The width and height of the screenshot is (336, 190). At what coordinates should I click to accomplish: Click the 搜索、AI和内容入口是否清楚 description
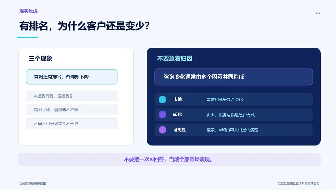[232, 130]
